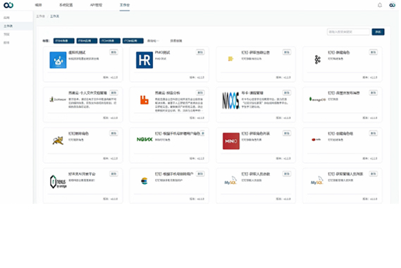Click the notification bell icon

pos(380,5)
